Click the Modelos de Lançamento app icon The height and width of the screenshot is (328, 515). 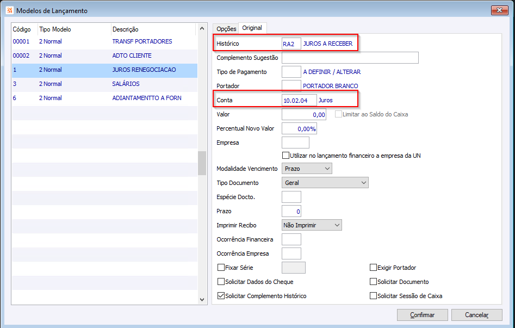[9, 10]
